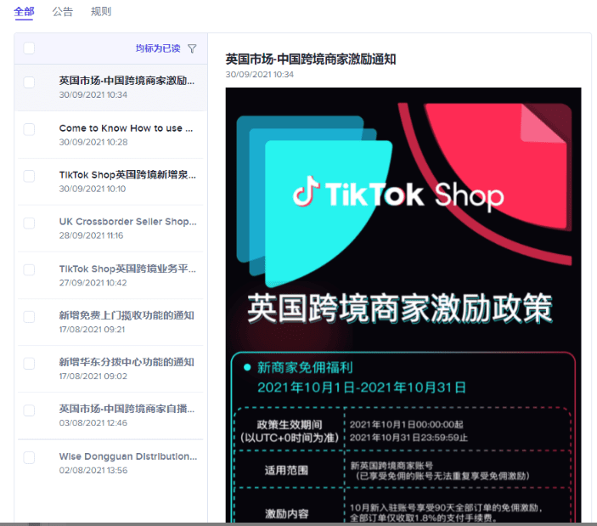Click the 政策生效期间 table cell
This screenshot has width=597, height=526.
pyautogui.click(x=290, y=431)
